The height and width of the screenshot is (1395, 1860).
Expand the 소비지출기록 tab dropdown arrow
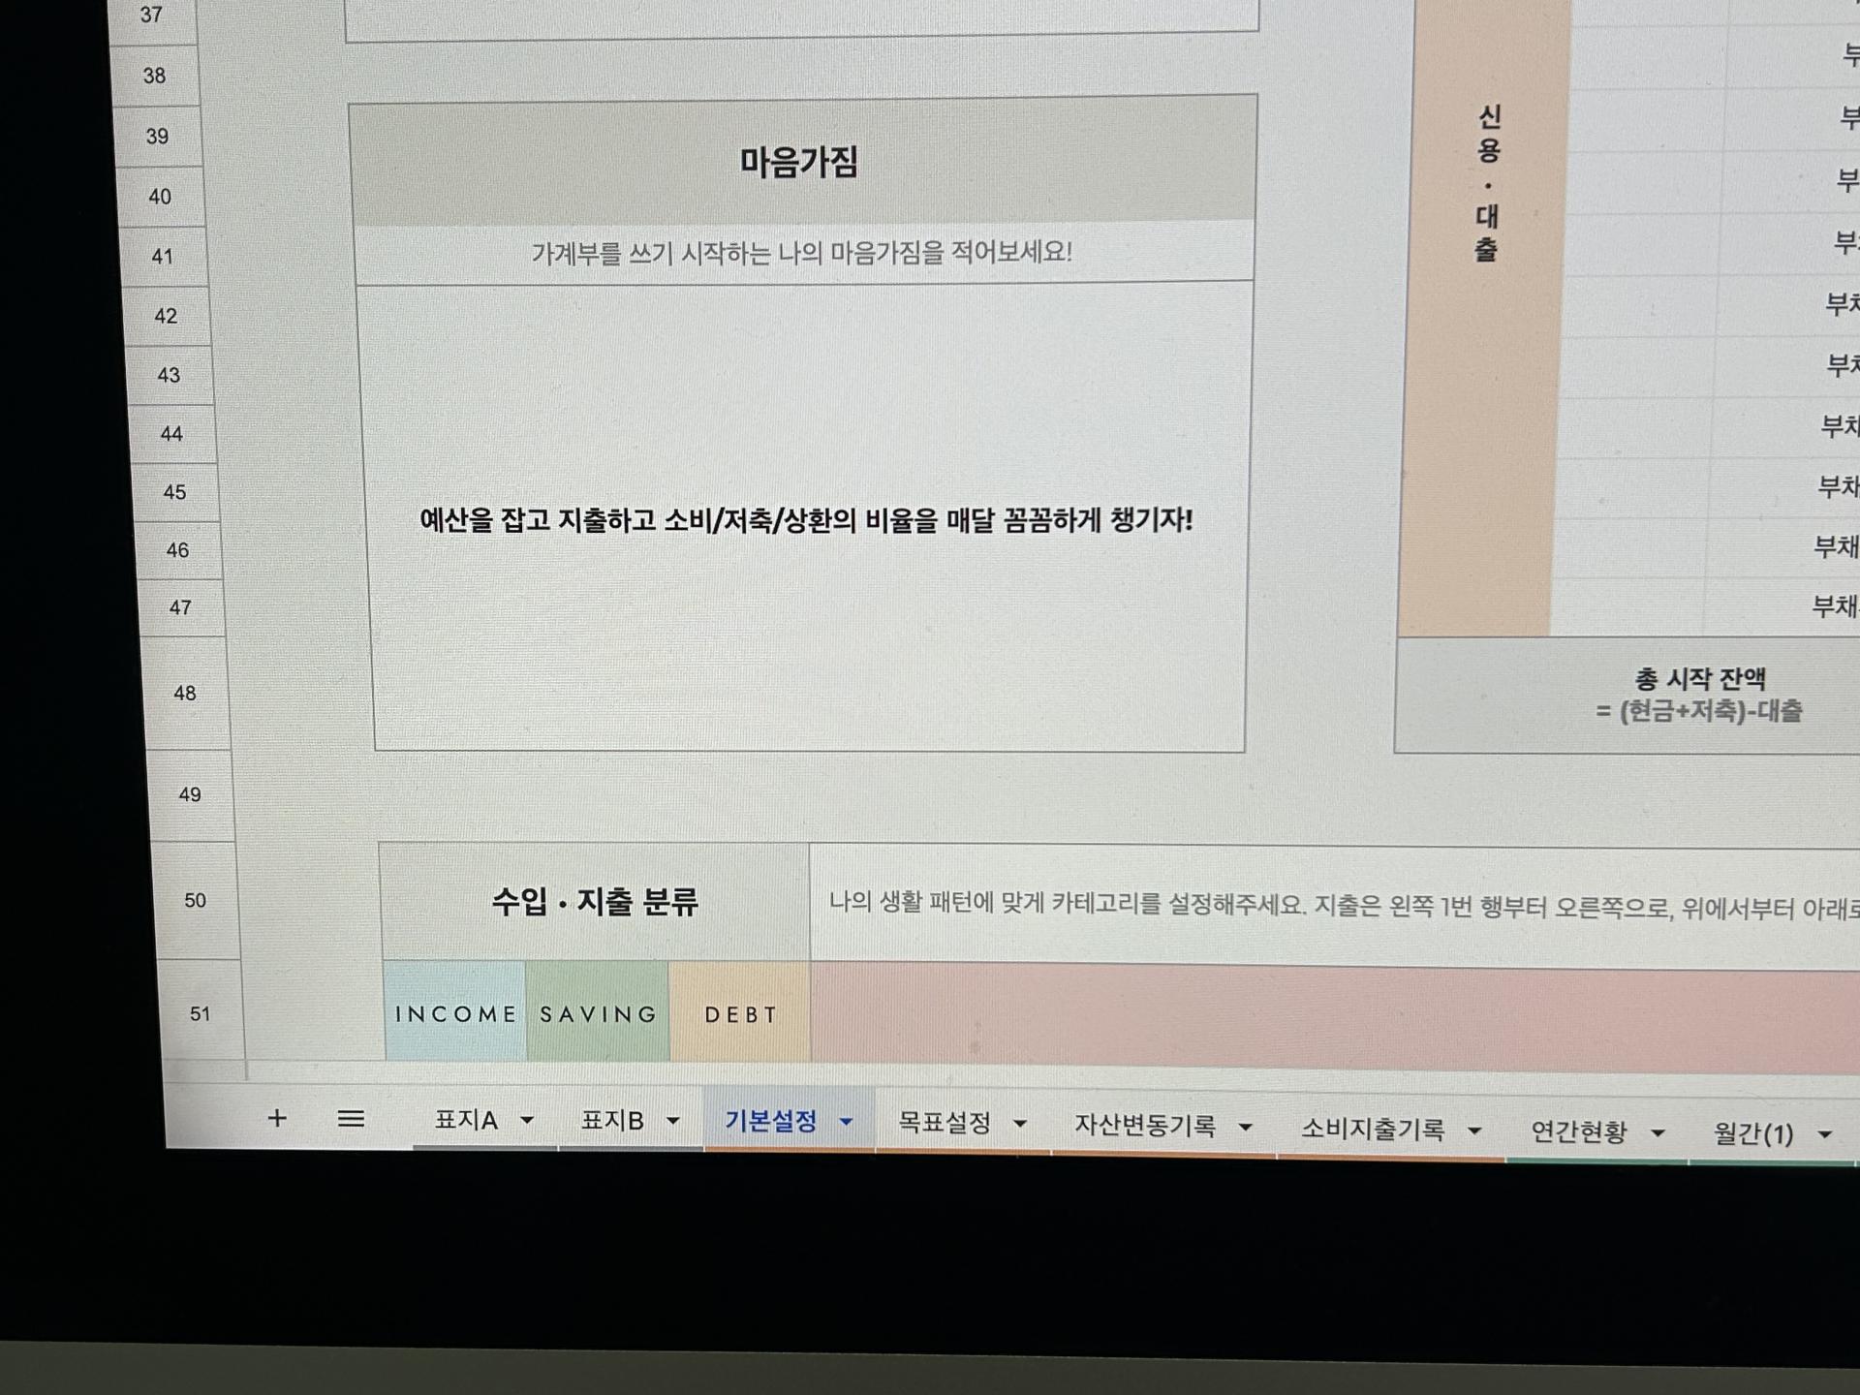pos(1474,1131)
